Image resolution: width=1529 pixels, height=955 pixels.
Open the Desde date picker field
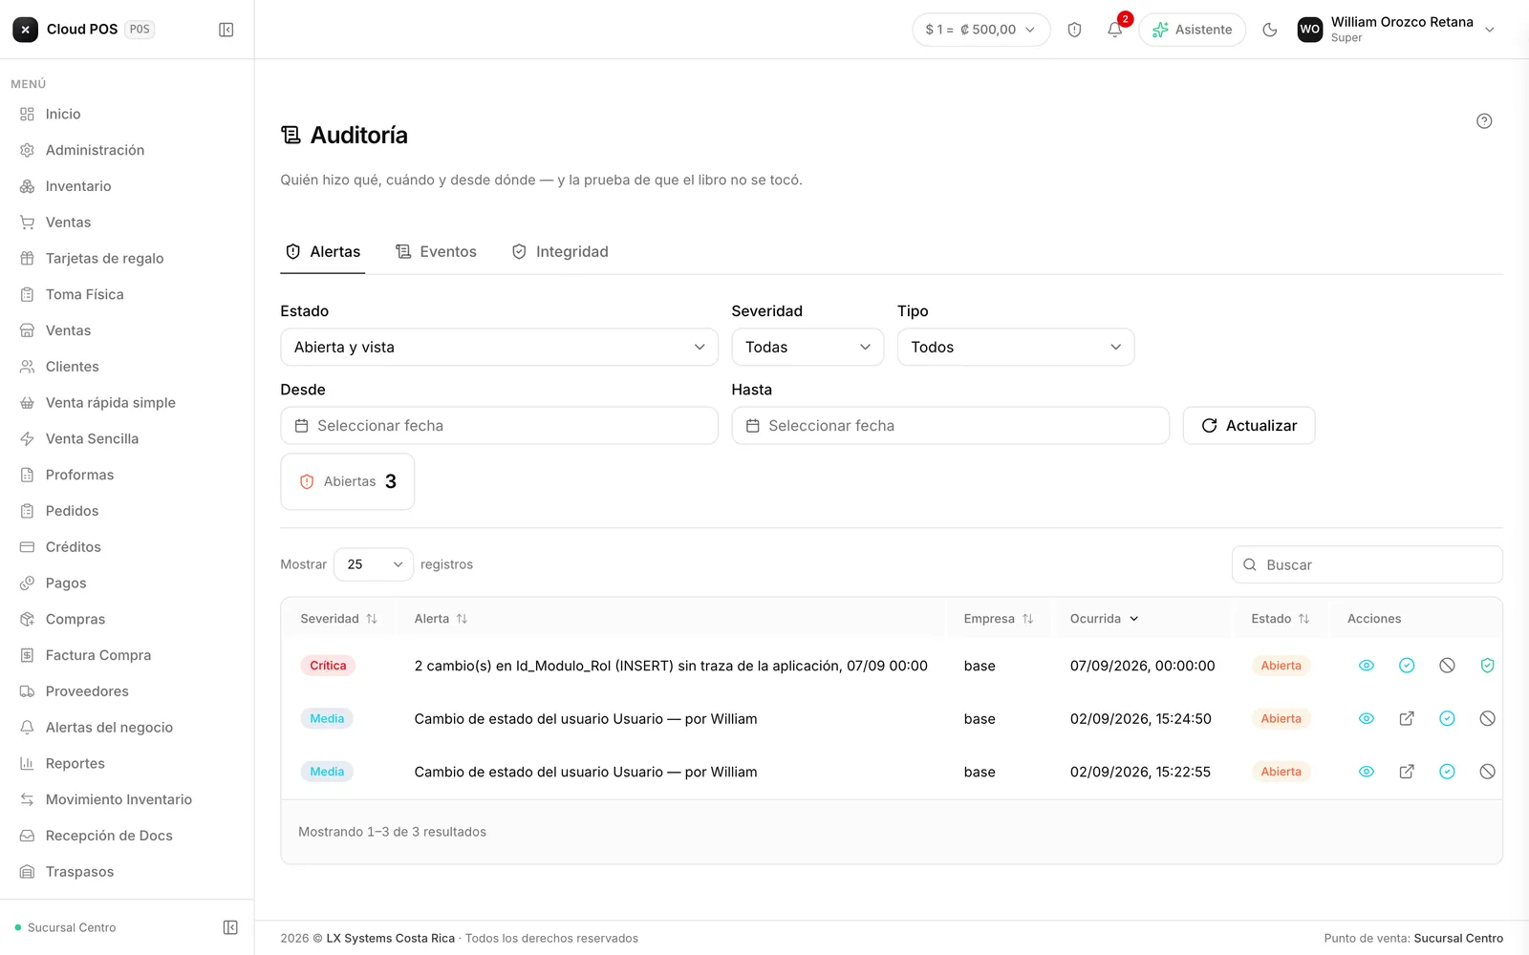(499, 426)
